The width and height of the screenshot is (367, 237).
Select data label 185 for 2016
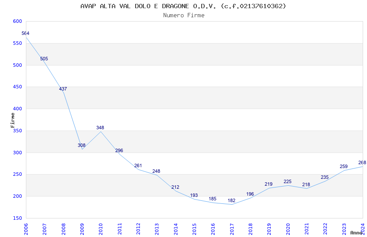tap(212, 199)
